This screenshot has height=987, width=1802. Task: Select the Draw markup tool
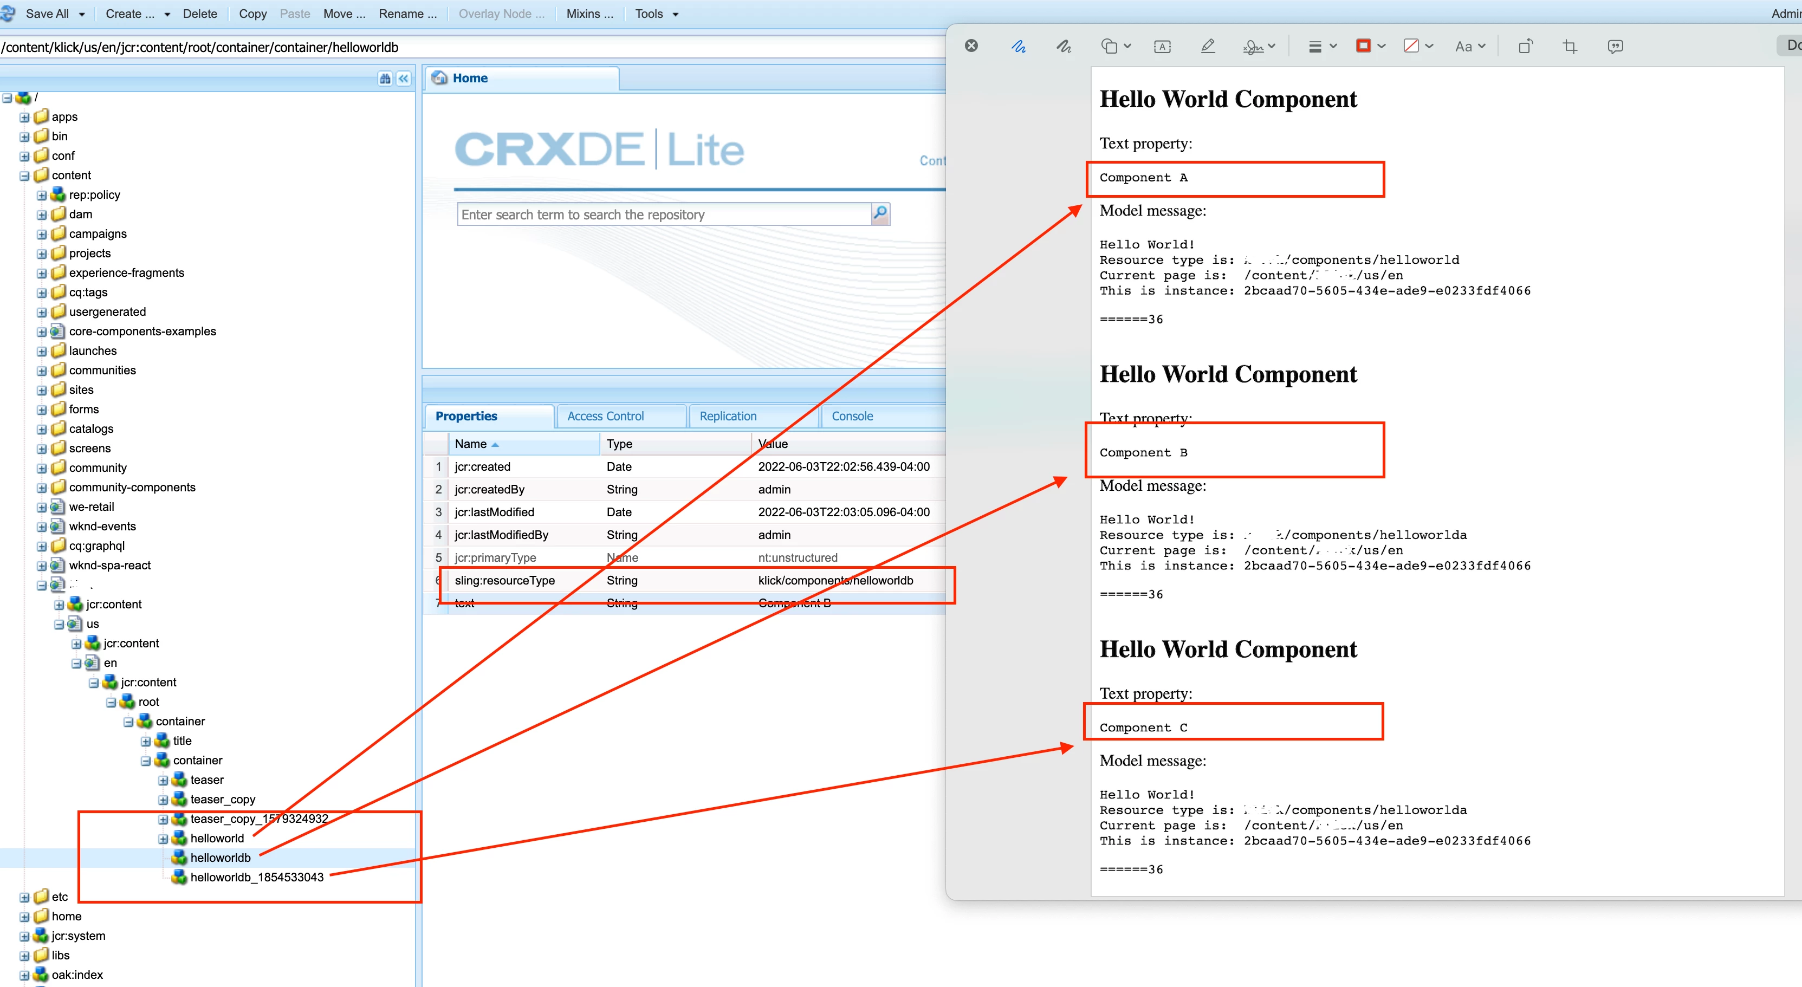(x=1064, y=46)
